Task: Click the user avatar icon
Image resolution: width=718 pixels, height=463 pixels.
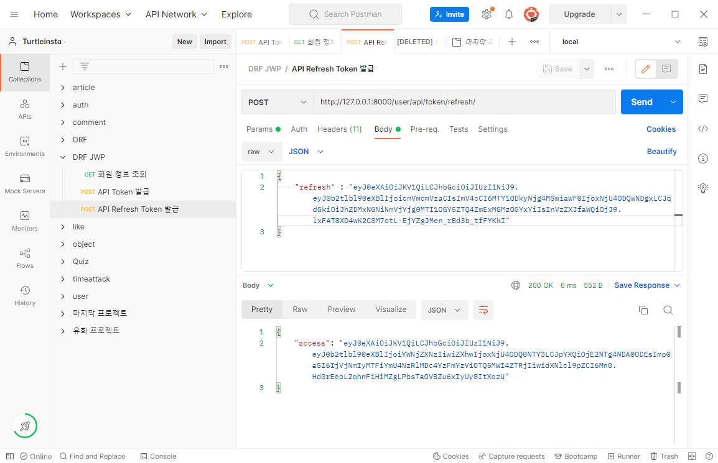Action: tap(531, 14)
